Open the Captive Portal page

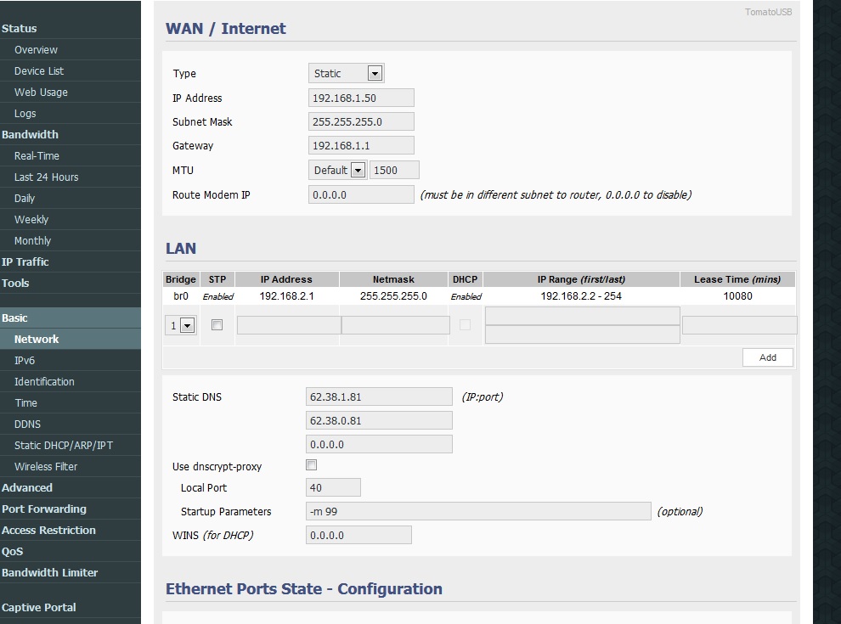[38, 607]
